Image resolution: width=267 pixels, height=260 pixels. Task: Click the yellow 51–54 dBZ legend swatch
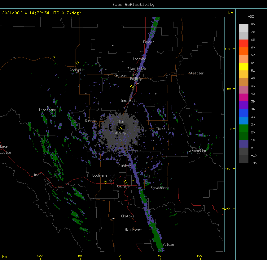coord(243,66)
